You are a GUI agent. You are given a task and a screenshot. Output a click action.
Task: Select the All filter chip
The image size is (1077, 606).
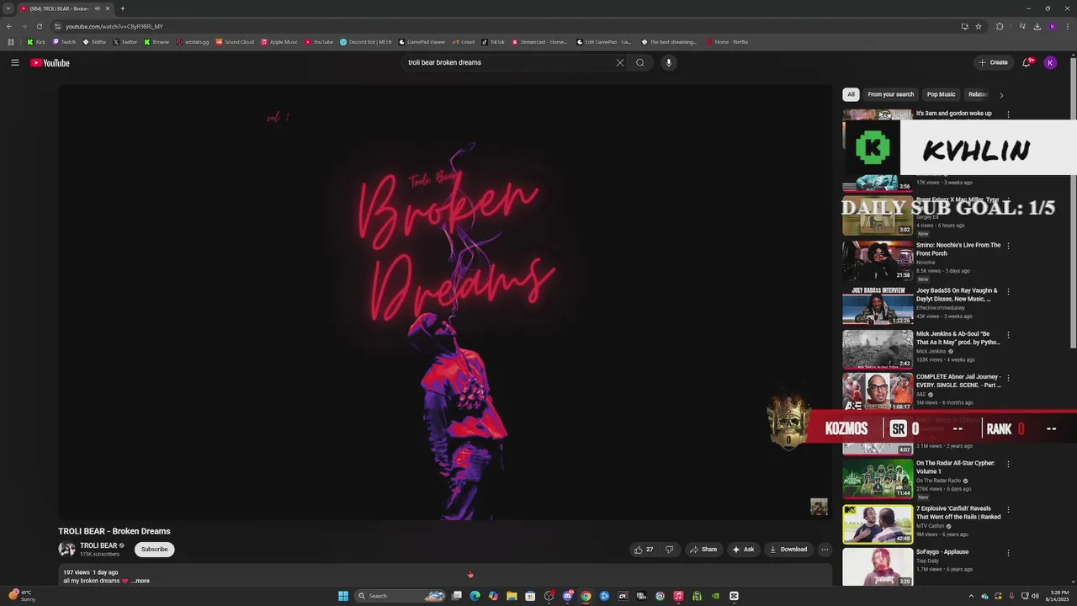pyautogui.click(x=851, y=94)
